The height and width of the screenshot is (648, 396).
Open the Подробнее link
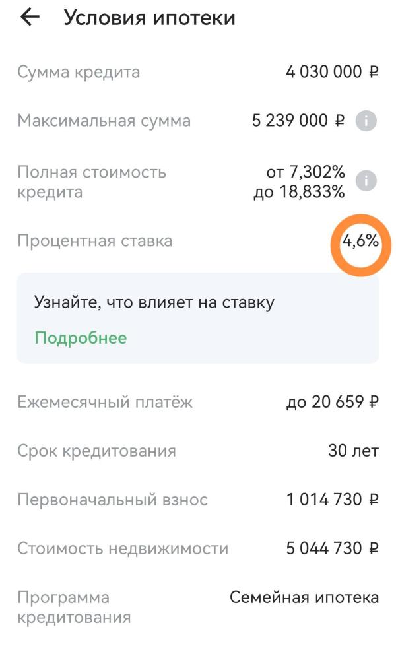click(x=81, y=339)
